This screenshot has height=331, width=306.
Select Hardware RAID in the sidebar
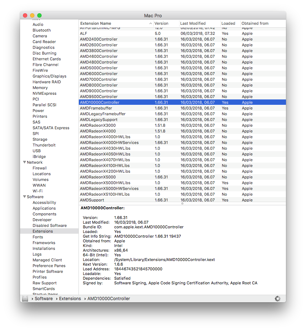[47, 82]
